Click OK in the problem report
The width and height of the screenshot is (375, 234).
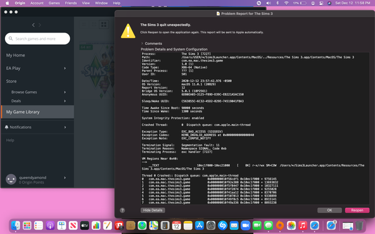329,210
